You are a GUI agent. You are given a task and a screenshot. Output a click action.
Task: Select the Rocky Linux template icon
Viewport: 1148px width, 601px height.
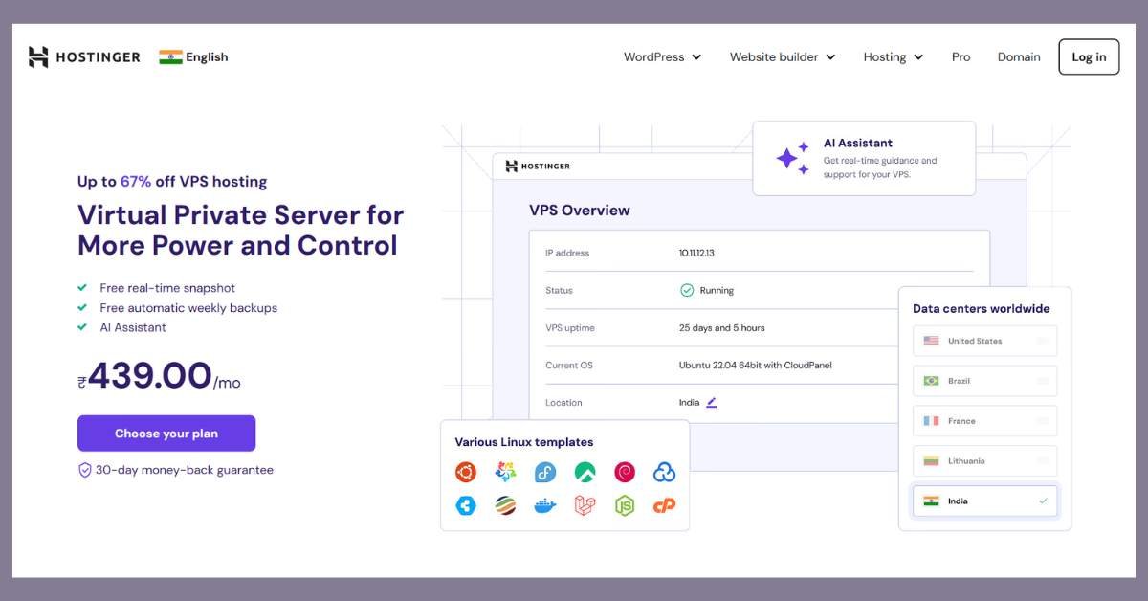pos(585,472)
